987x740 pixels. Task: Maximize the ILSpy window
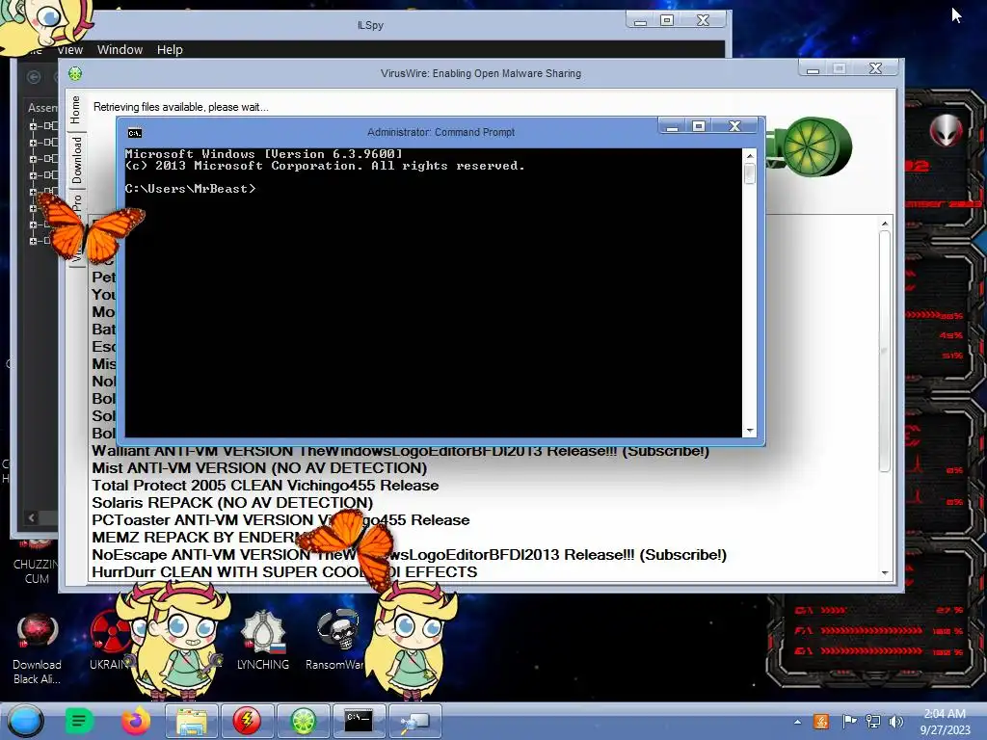point(667,20)
